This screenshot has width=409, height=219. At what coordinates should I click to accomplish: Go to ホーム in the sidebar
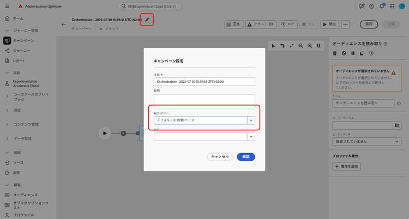click(18, 19)
